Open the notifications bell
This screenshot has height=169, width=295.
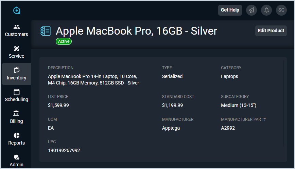click(266, 10)
